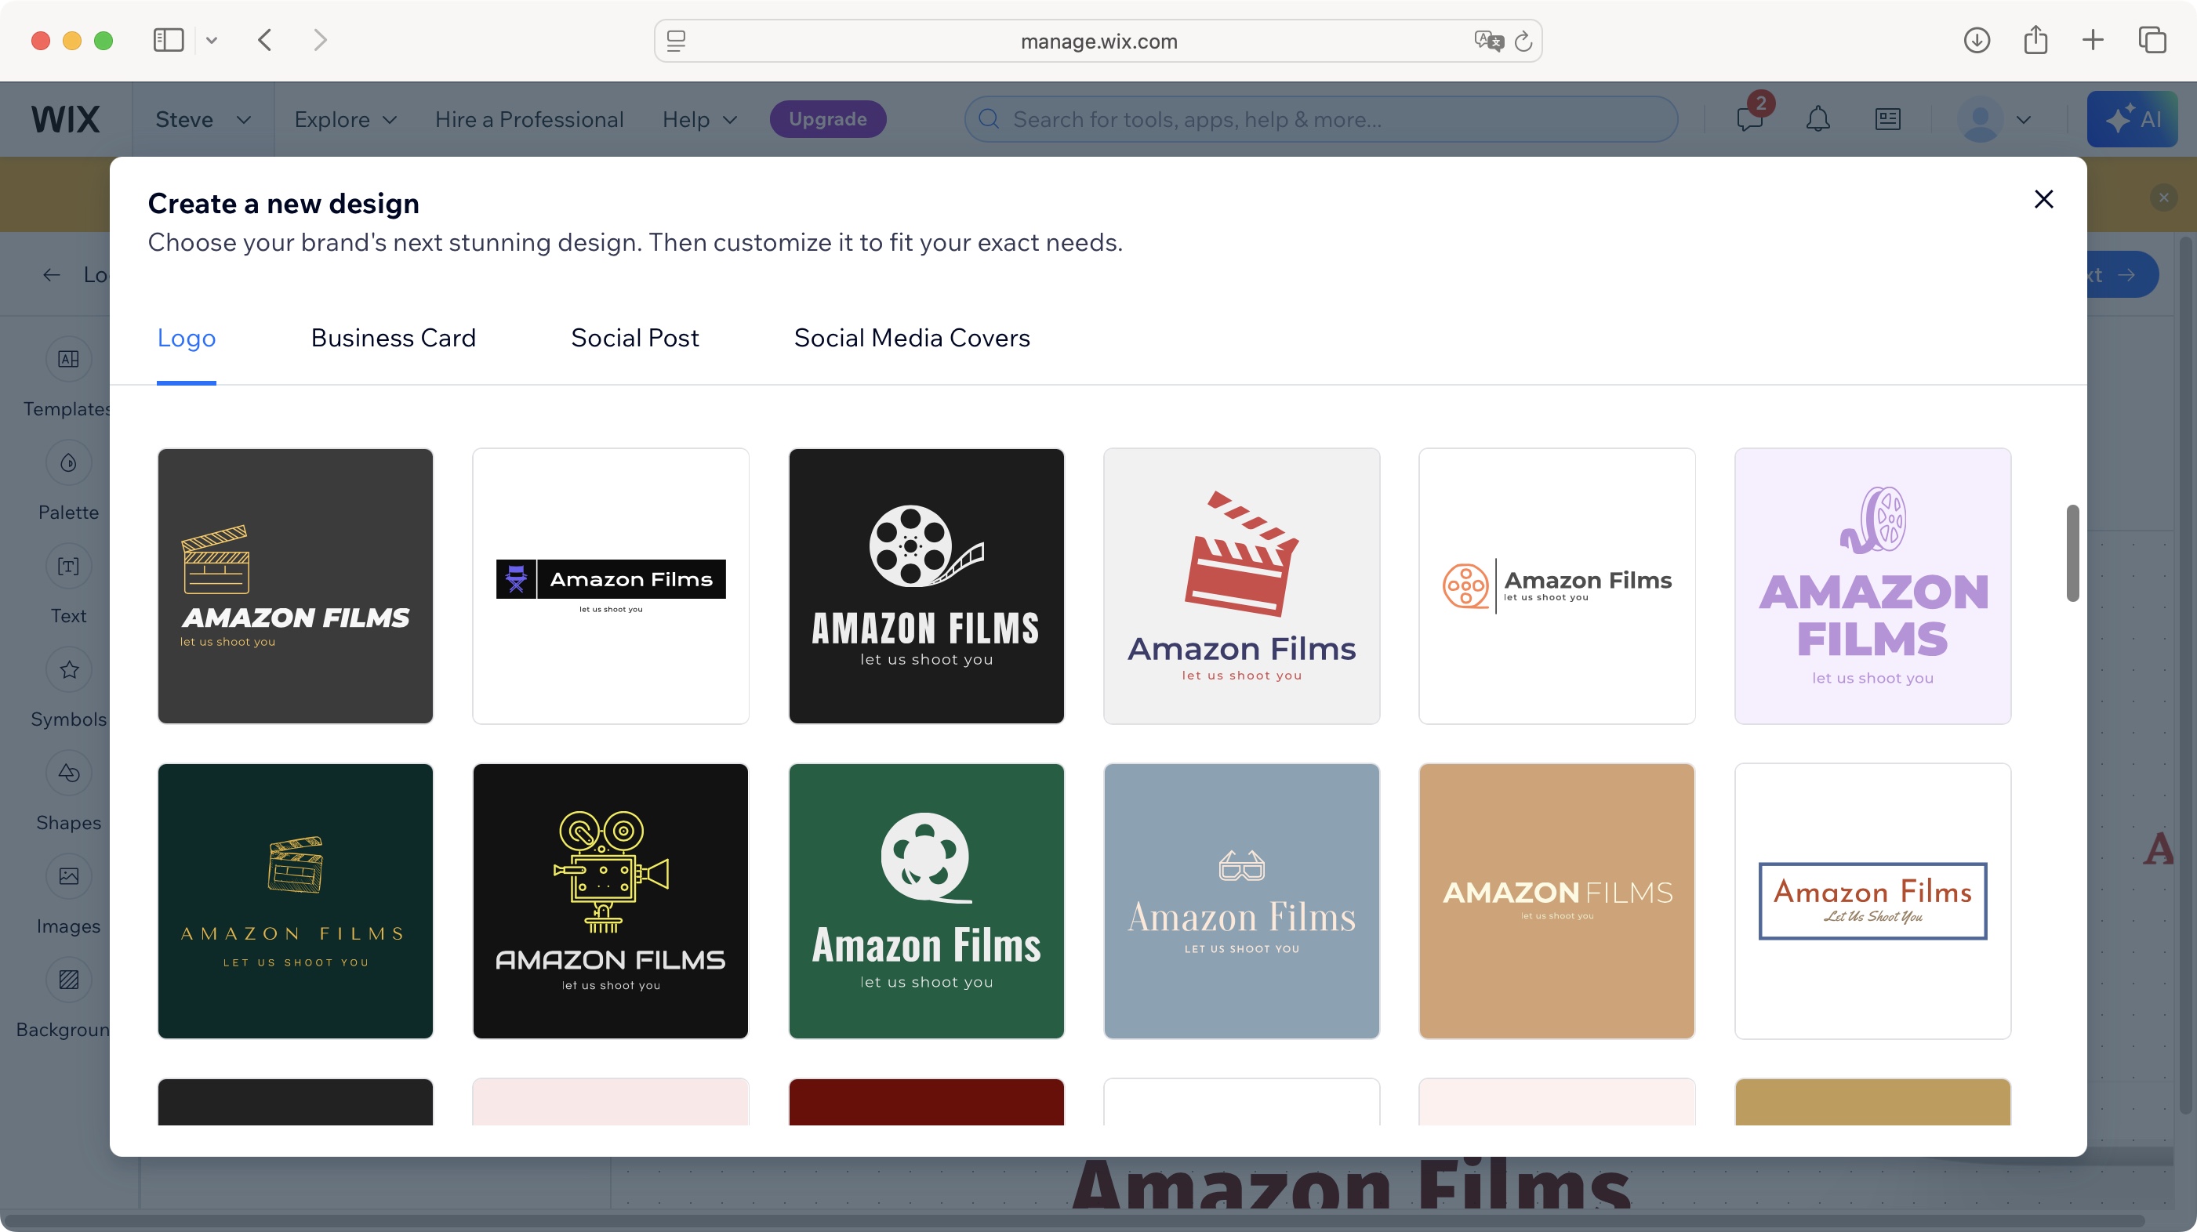The image size is (2197, 1232).
Task: Dismiss the yellow banner close icon
Action: click(x=2164, y=197)
